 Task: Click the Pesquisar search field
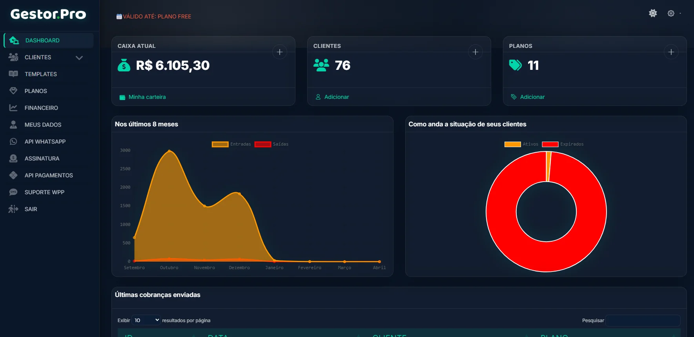(x=643, y=321)
